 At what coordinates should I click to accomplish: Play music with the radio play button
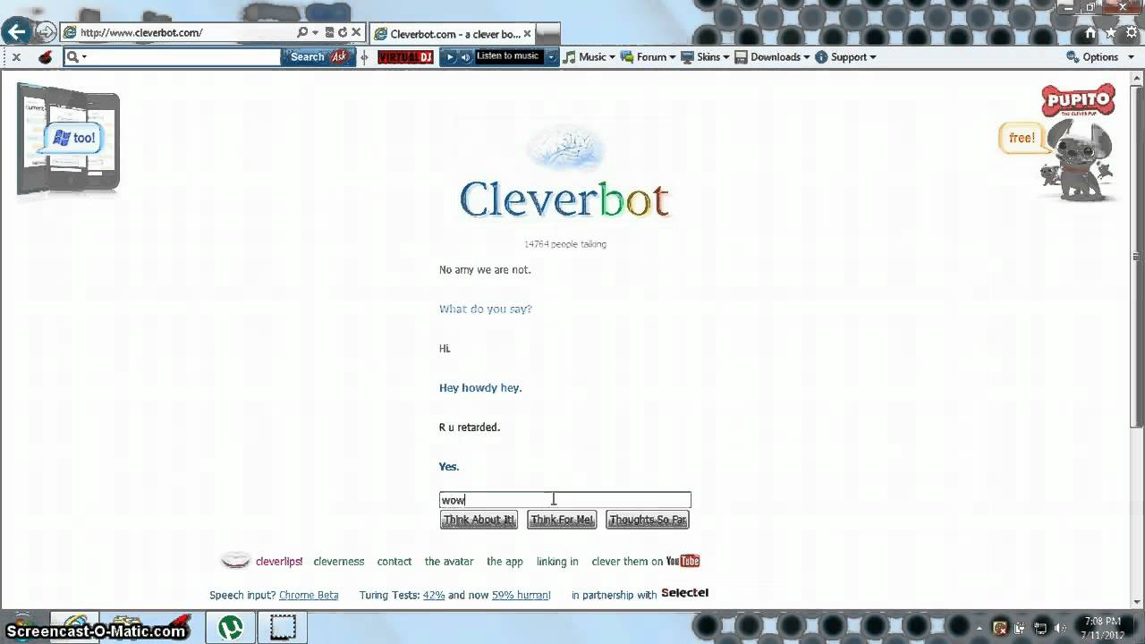[450, 57]
